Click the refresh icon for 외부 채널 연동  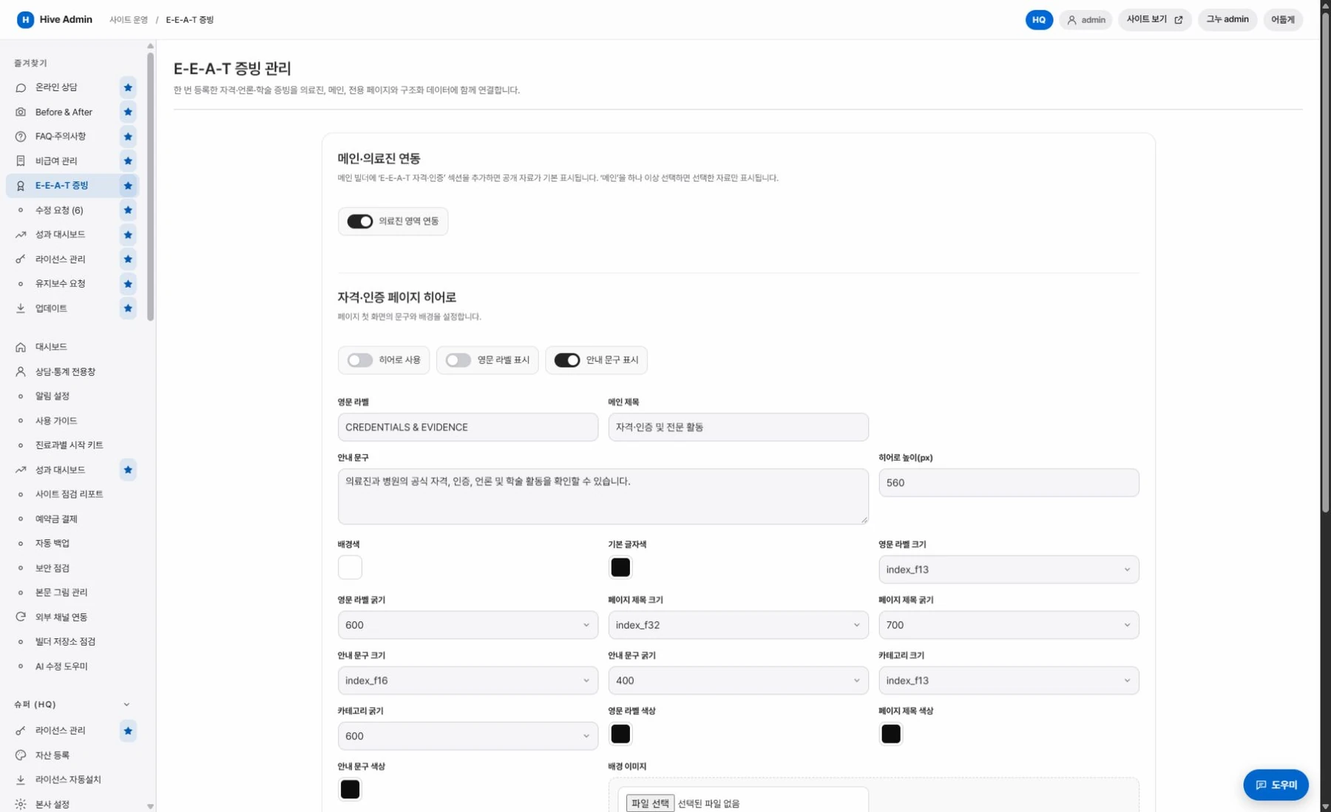(x=21, y=617)
